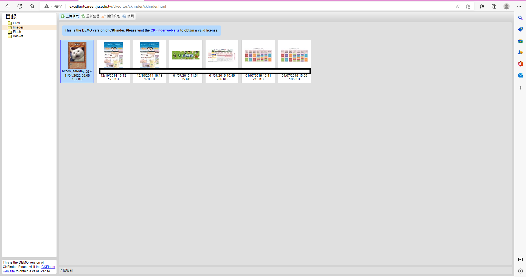Open the browser settings and more menu

pyautogui.click(x=519, y=6)
